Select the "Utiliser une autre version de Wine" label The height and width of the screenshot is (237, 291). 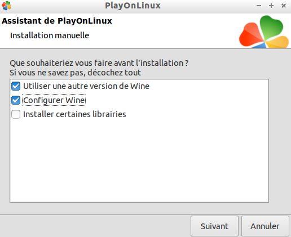(86, 86)
